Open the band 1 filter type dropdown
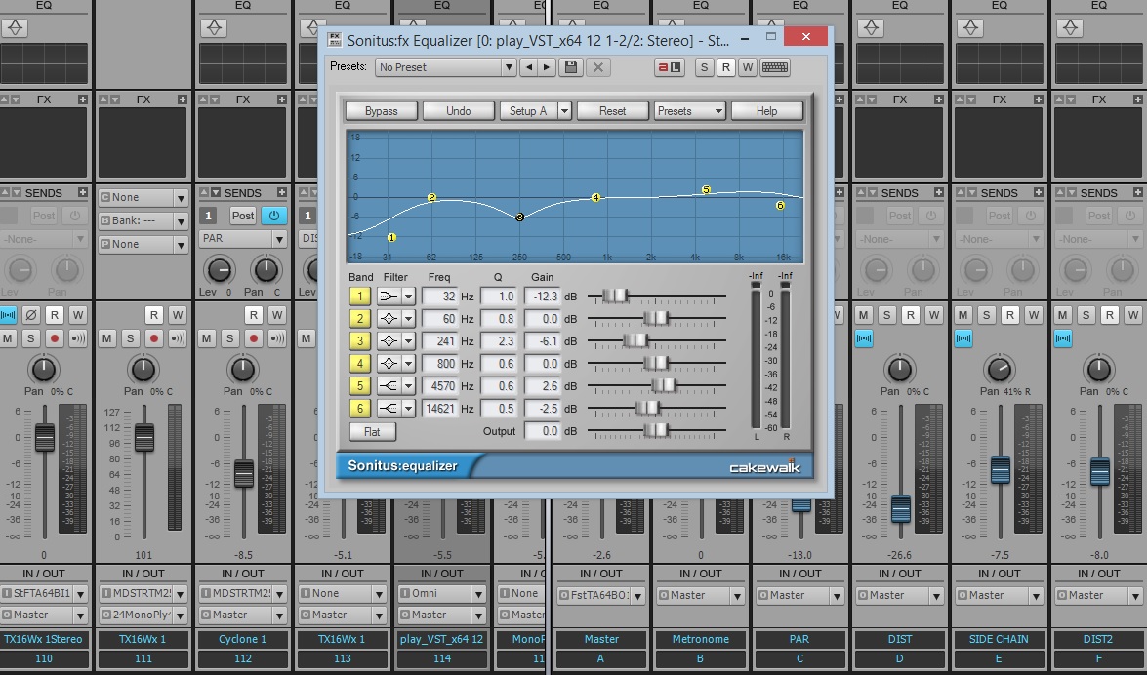The width and height of the screenshot is (1147, 675). pos(408,297)
